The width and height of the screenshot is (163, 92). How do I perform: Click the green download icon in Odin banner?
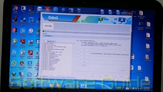pyautogui.click(x=101, y=19)
